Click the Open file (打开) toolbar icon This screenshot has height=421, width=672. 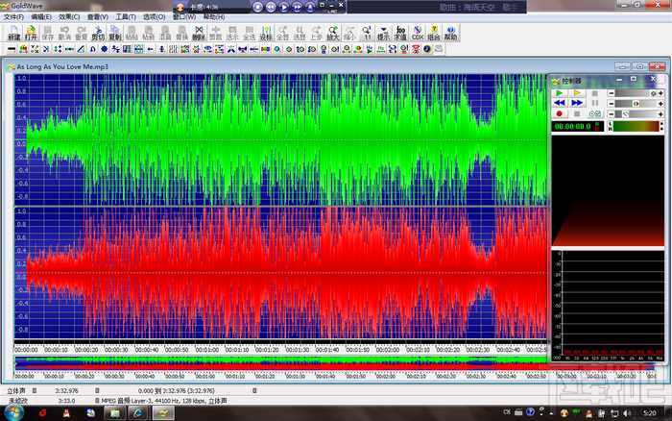31,33
